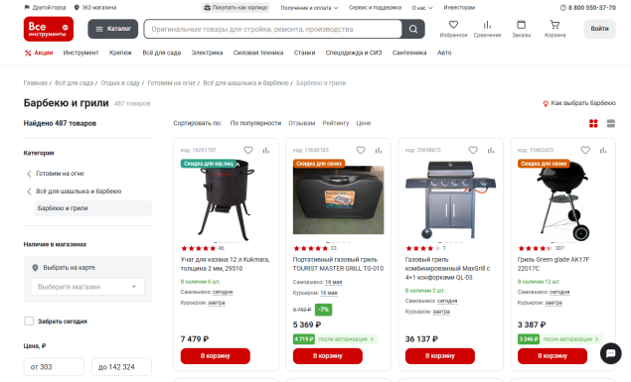Expand Получение и оплата menu

click(309, 8)
